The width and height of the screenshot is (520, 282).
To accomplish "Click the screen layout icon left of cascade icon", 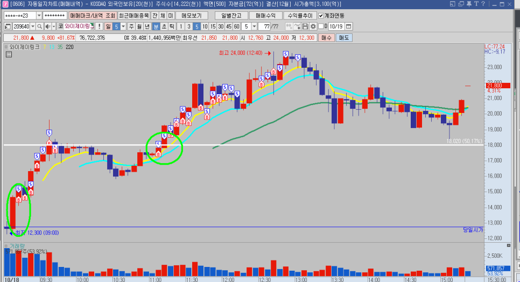I will click(x=453, y=4).
